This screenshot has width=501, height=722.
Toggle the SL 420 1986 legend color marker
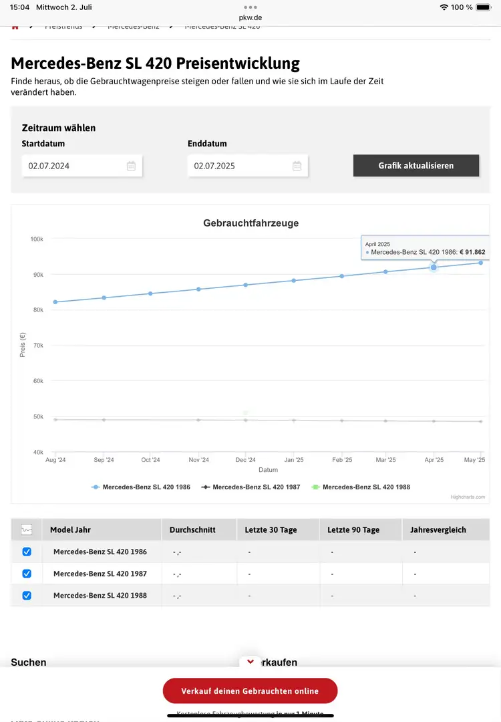coord(96,487)
